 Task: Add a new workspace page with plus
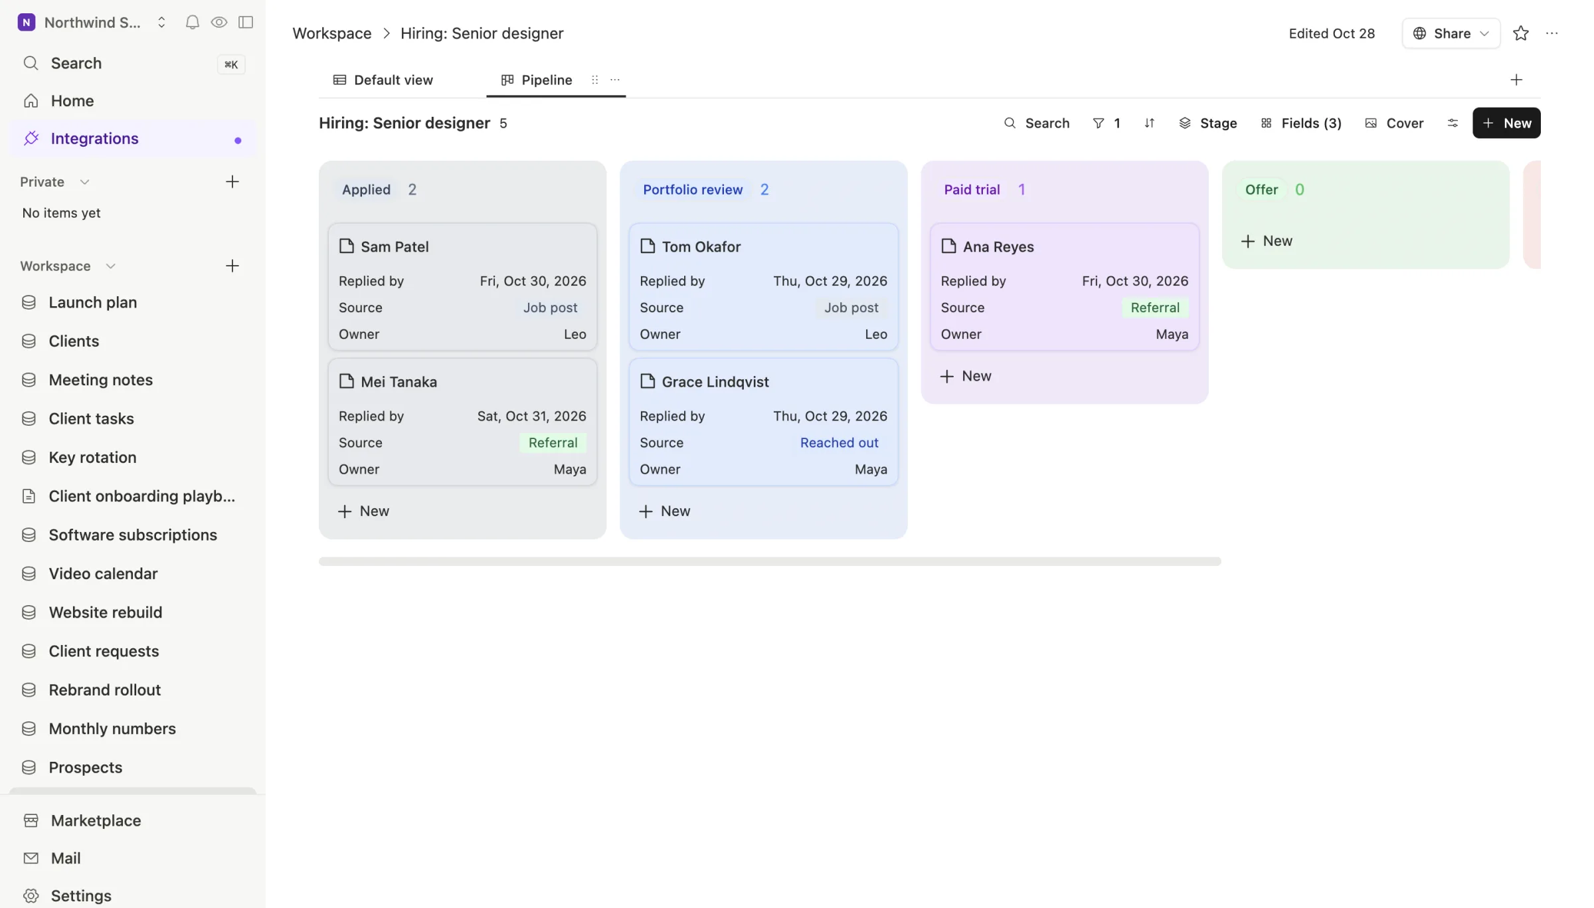pos(232,266)
